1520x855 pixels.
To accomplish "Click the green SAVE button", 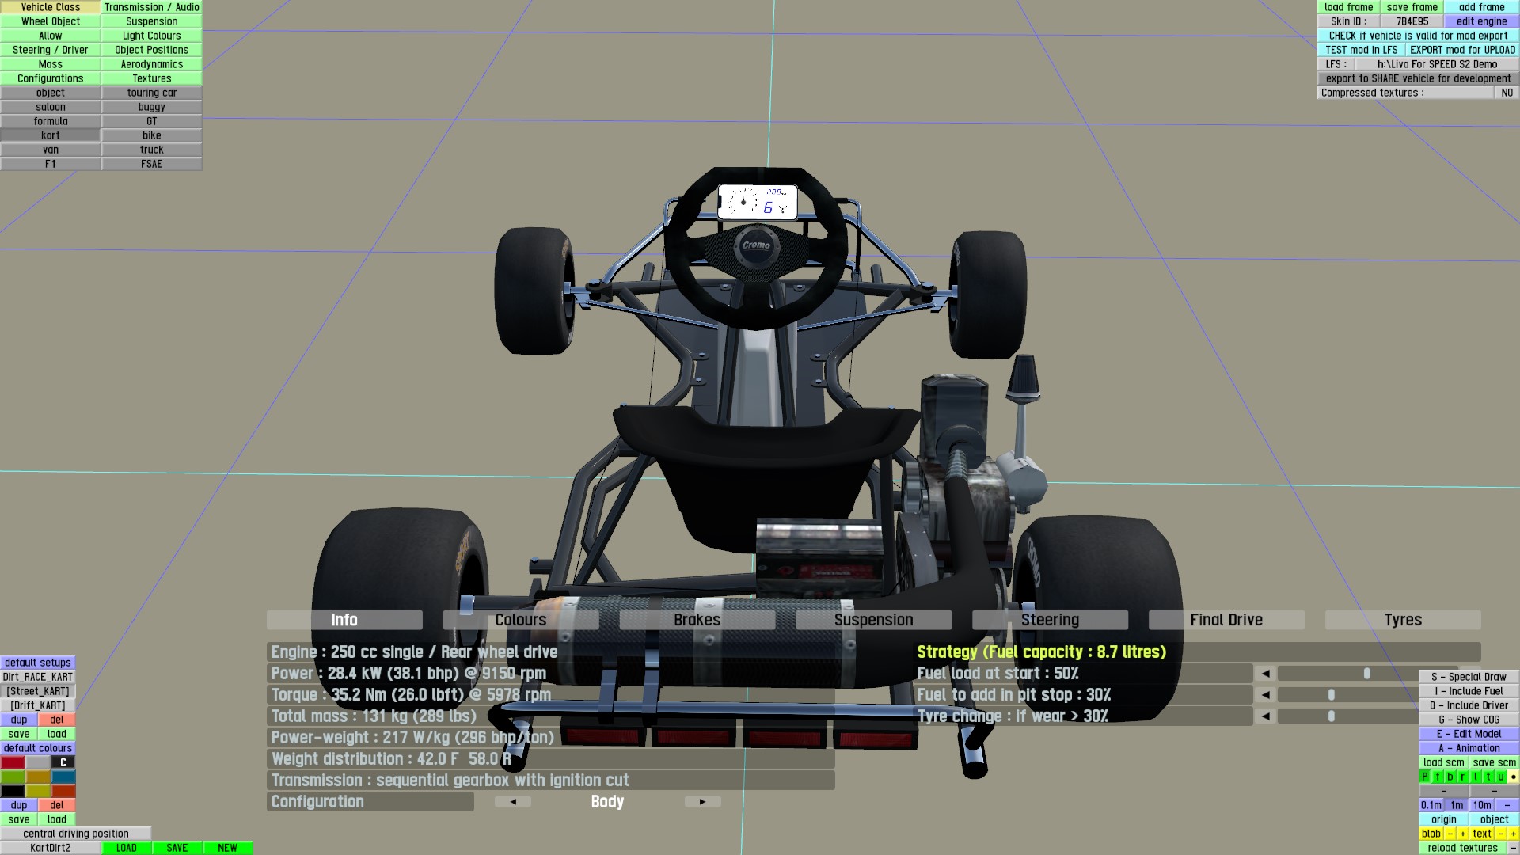I will pyautogui.click(x=177, y=848).
